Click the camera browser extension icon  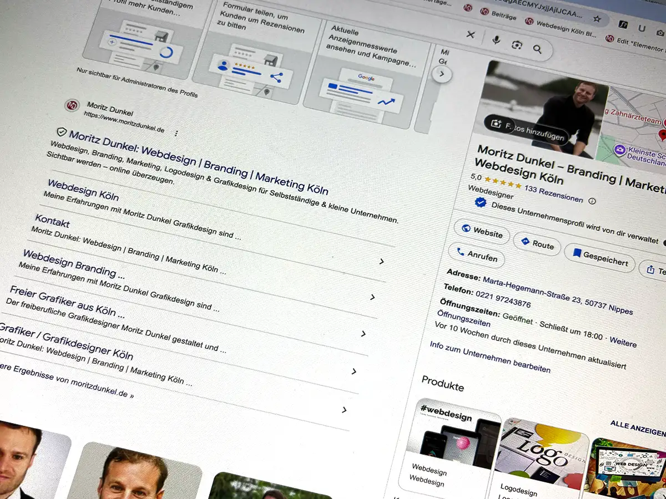click(x=660, y=33)
